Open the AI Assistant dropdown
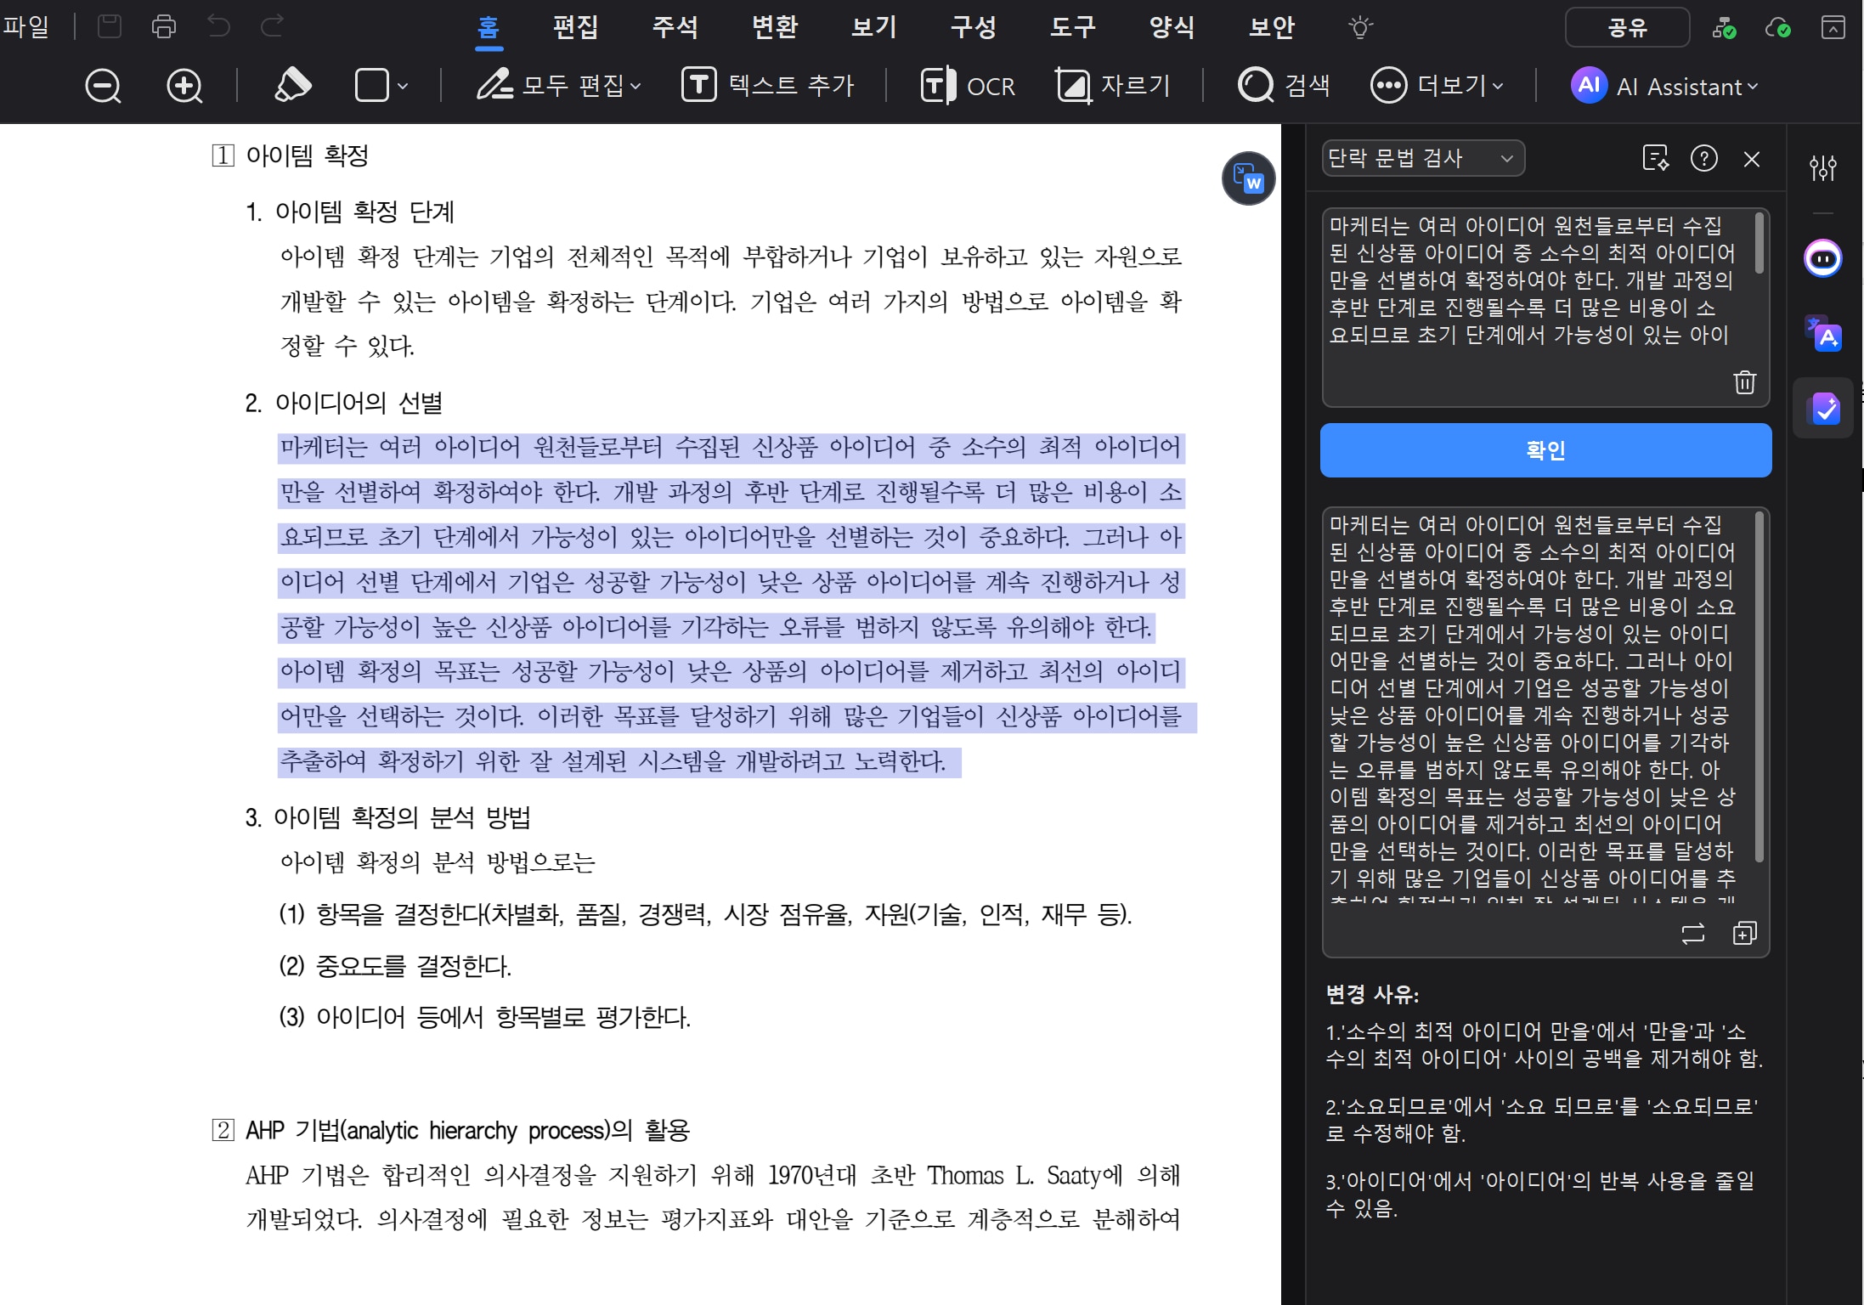 tap(1664, 86)
